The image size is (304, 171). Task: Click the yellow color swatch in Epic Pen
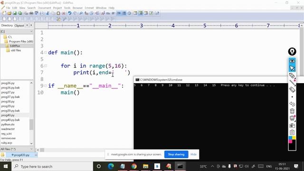click(294, 138)
